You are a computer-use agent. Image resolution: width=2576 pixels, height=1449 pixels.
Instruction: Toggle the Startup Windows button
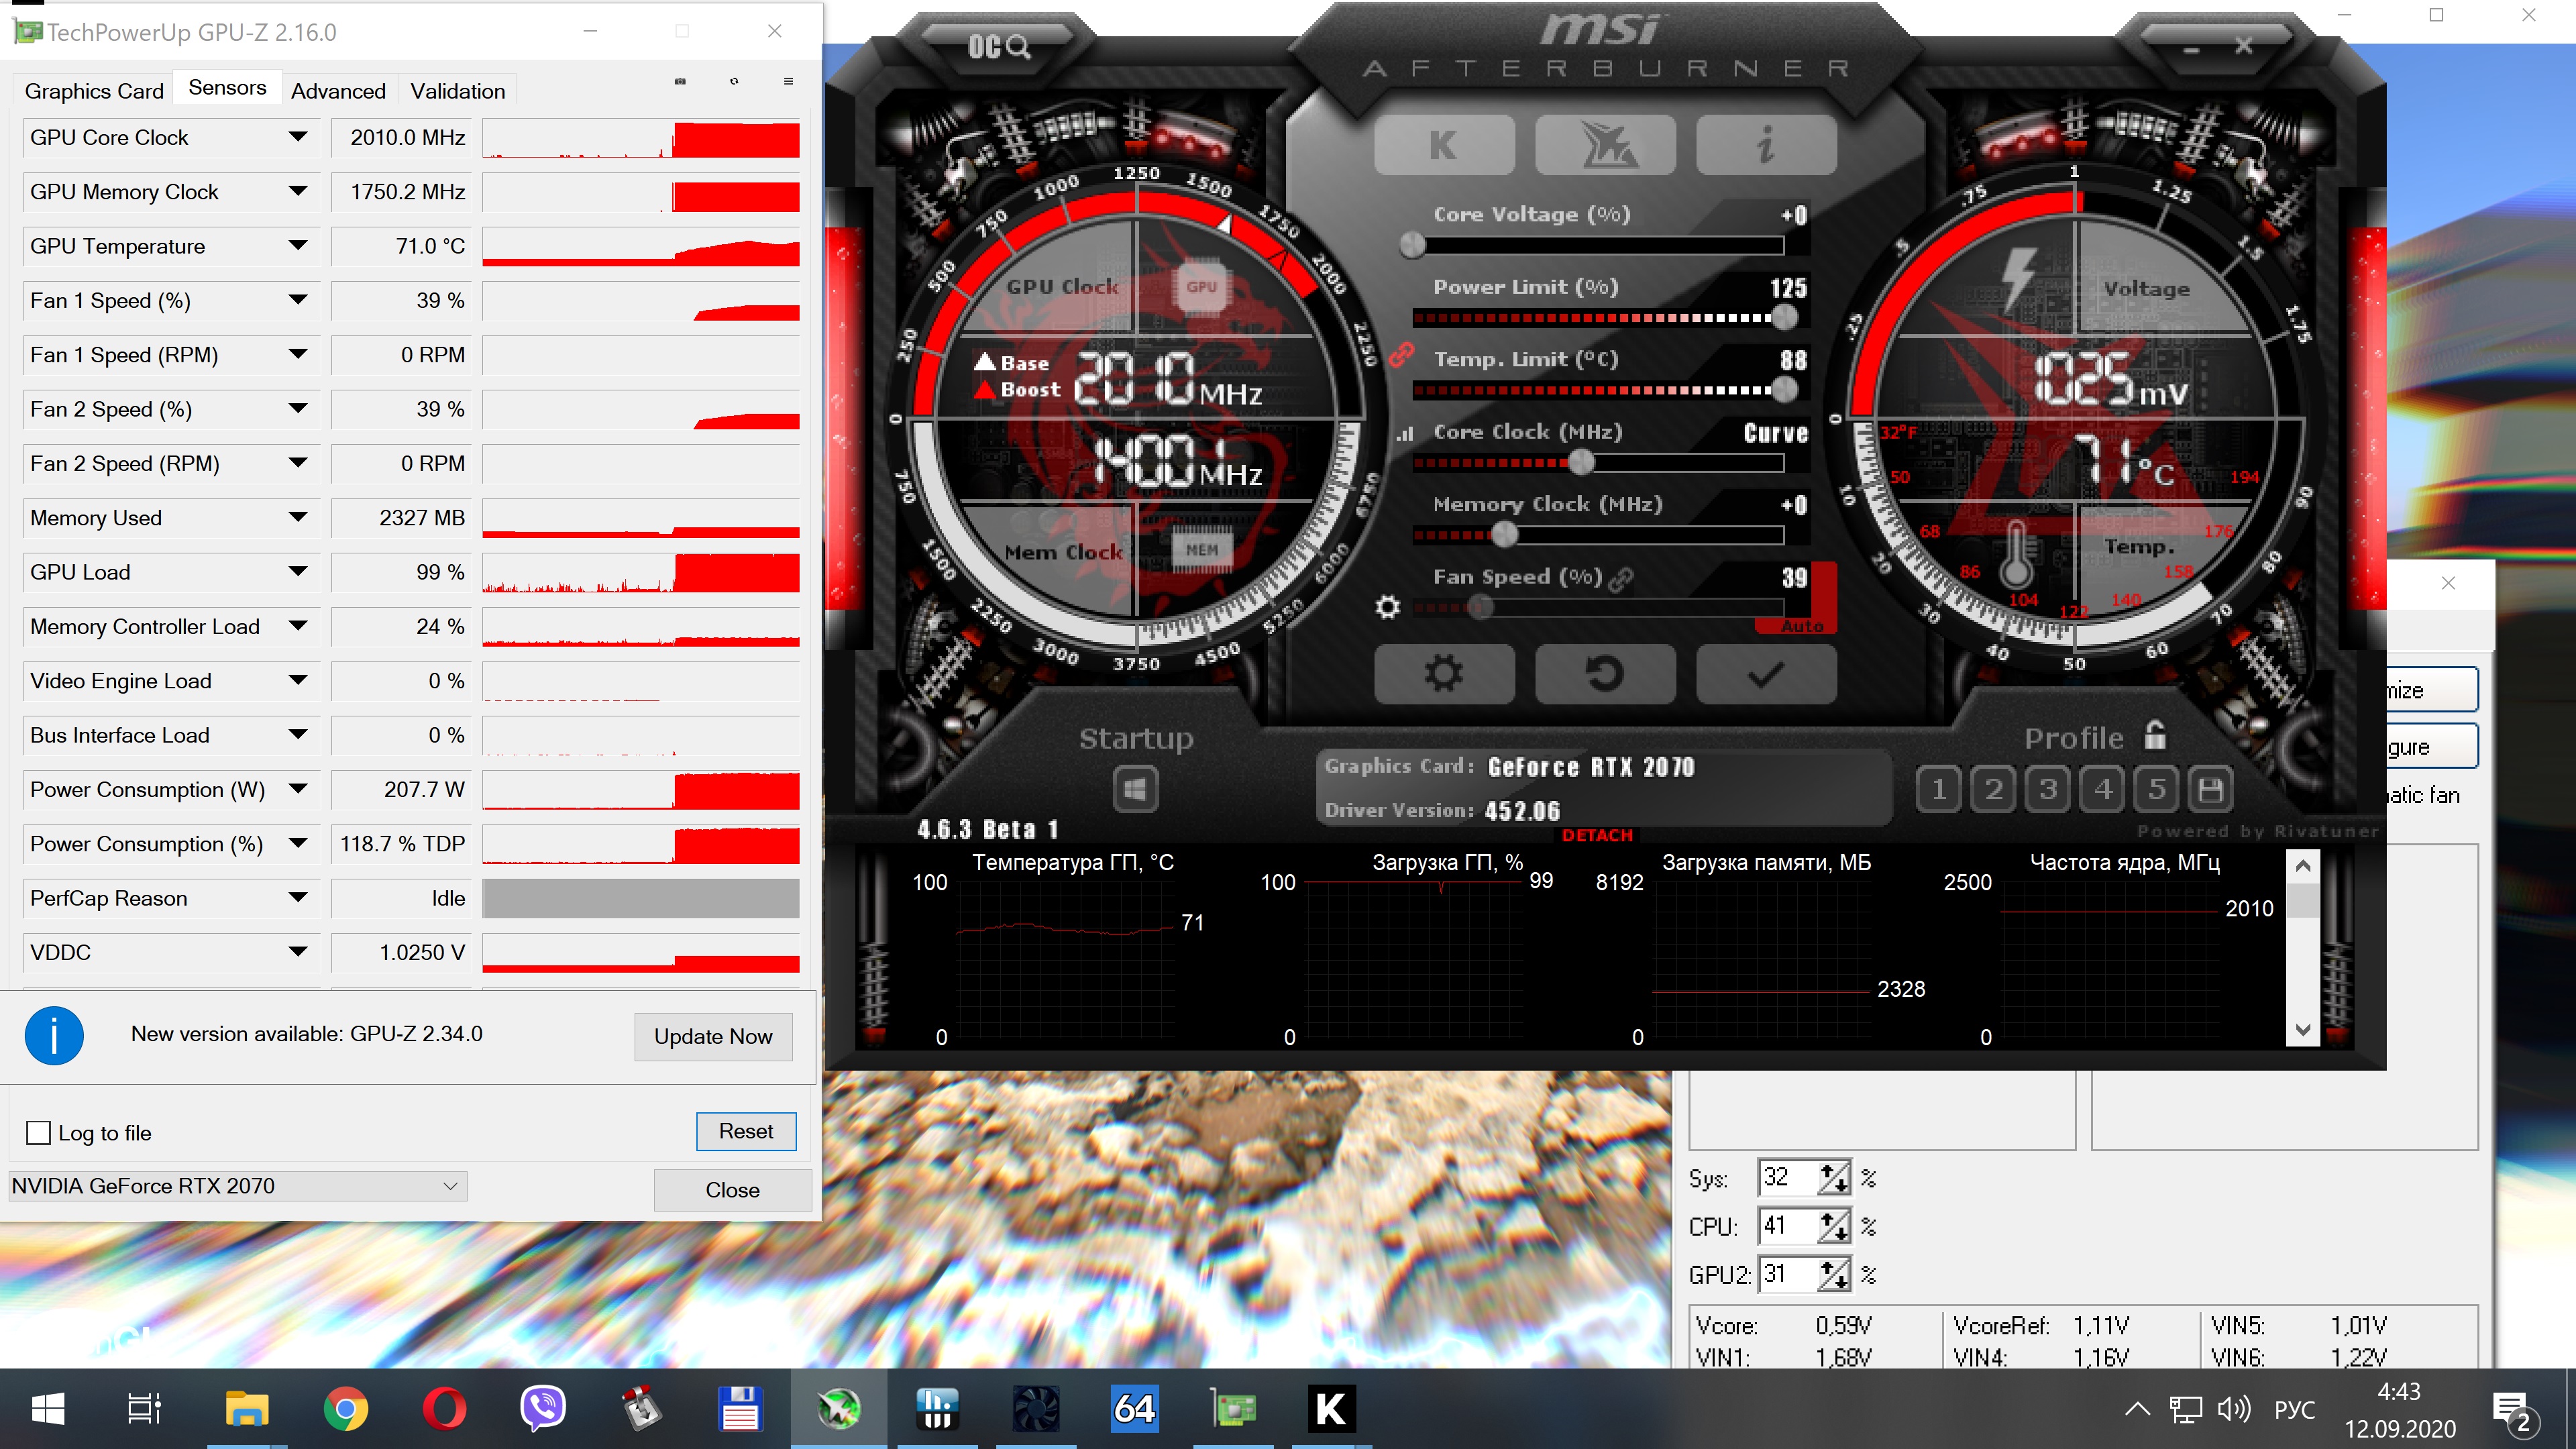click(x=1135, y=790)
